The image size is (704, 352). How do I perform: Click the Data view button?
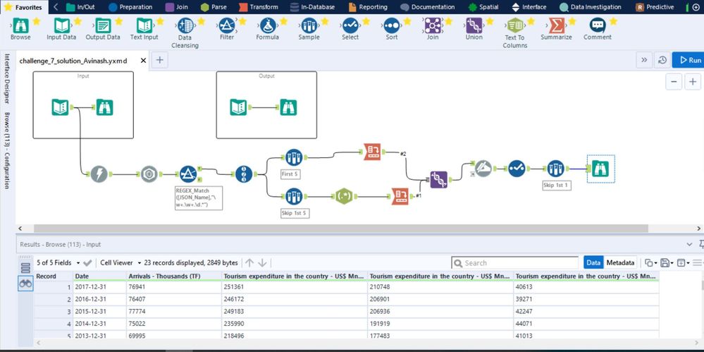coord(593,262)
